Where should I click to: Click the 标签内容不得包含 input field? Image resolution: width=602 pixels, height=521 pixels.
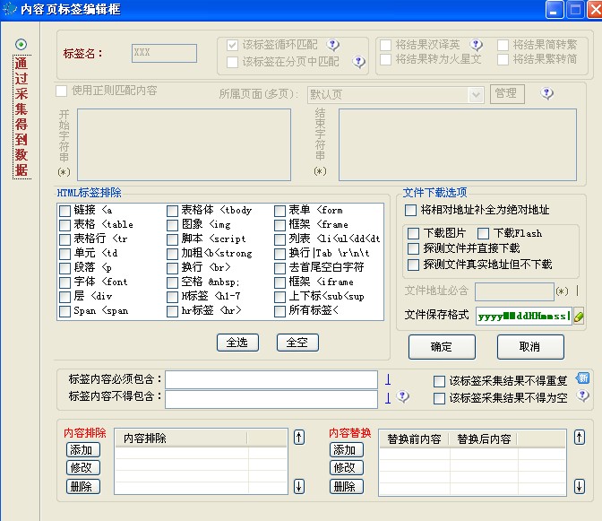click(271, 399)
